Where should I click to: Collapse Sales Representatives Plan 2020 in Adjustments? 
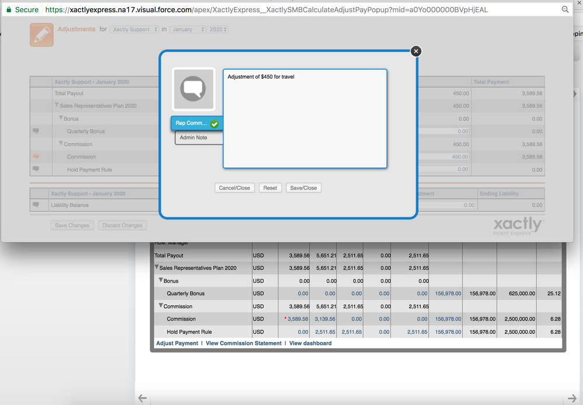pyautogui.click(x=57, y=105)
